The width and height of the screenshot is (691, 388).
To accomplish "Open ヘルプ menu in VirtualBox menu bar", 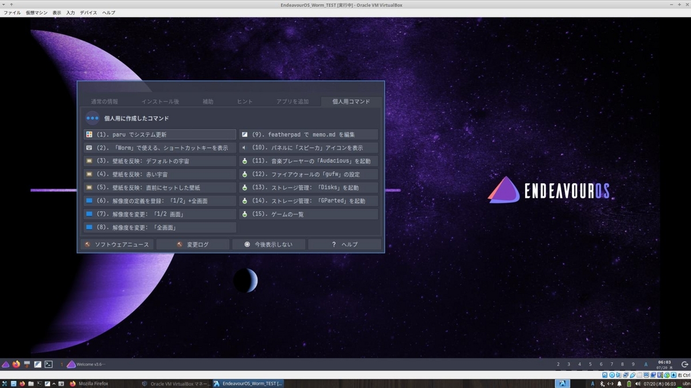I will 108,13.
